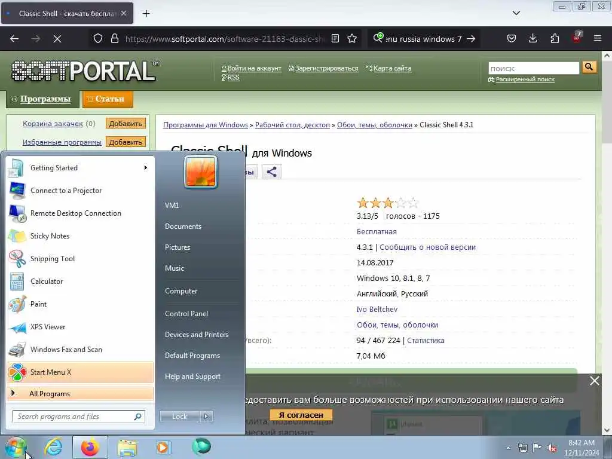612x459 pixels.
Task: Switch to Firefox on taskbar
Action: click(90, 447)
